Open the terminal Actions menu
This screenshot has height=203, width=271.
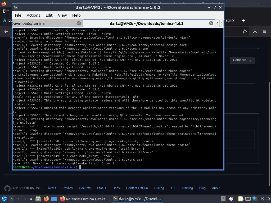[33, 15]
